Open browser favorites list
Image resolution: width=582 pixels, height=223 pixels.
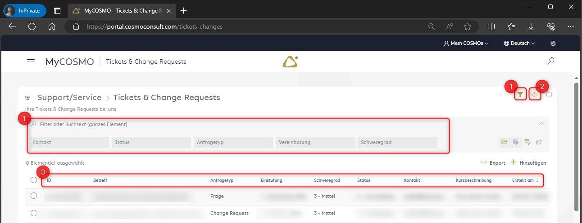[x=511, y=26]
